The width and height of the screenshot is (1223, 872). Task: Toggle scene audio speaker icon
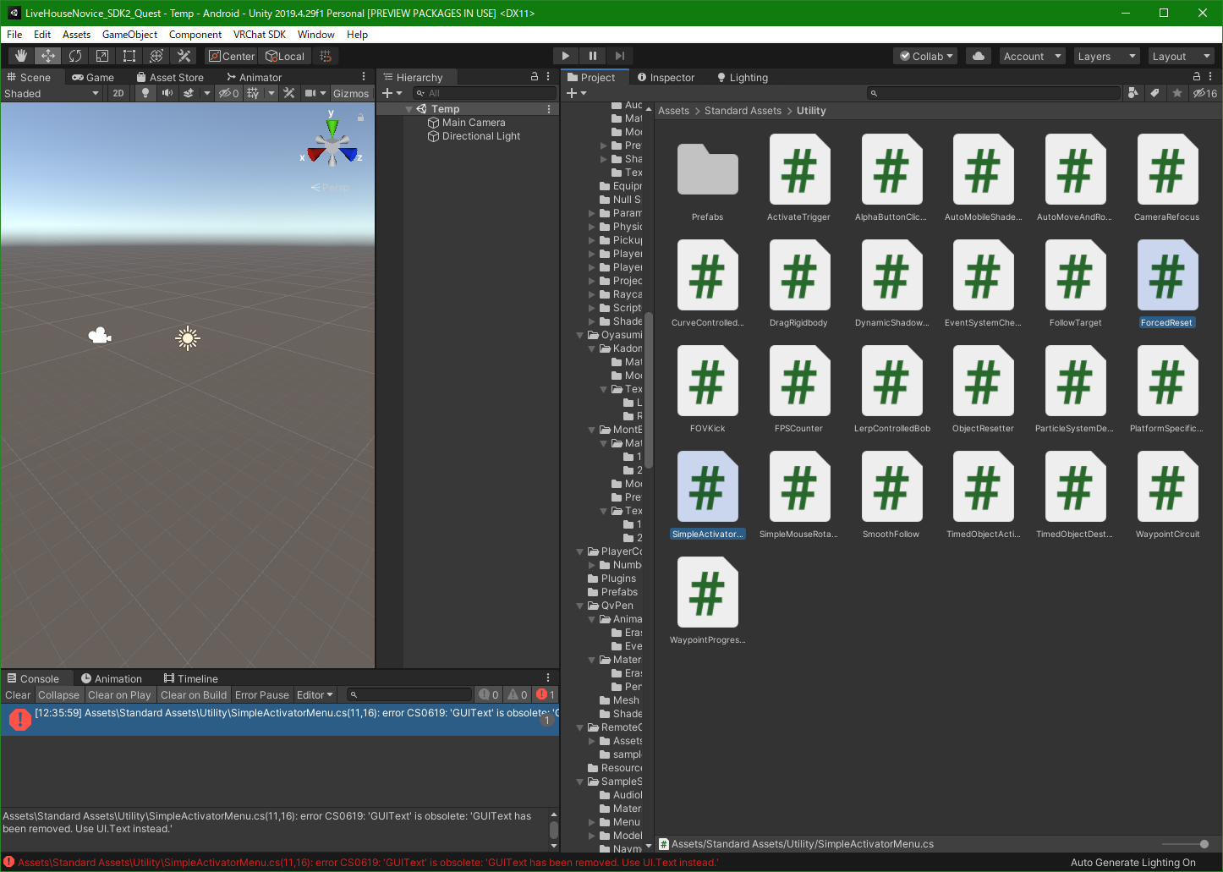click(x=167, y=93)
